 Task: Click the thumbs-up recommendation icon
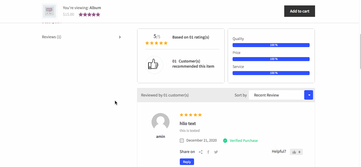point(154,65)
